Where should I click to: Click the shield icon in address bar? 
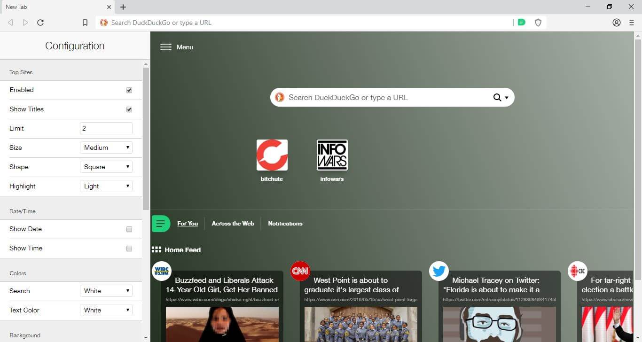coord(538,23)
